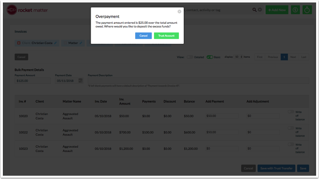Image resolution: width=319 pixels, height=179 pixels.
Task: Click the dark Cancel button below filters
Action: (x=21, y=57)
